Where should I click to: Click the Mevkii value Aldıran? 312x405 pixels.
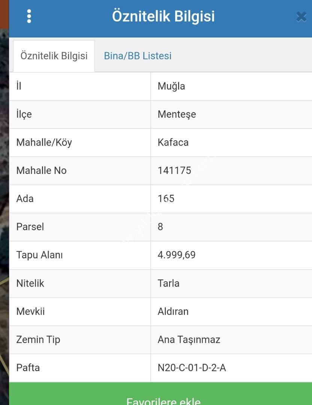click(173, 312)
